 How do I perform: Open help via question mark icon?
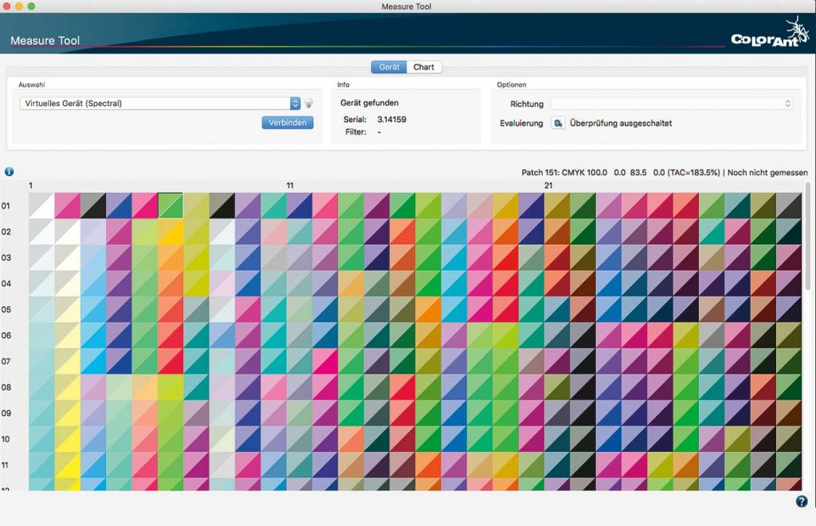[x=802, y=501]
